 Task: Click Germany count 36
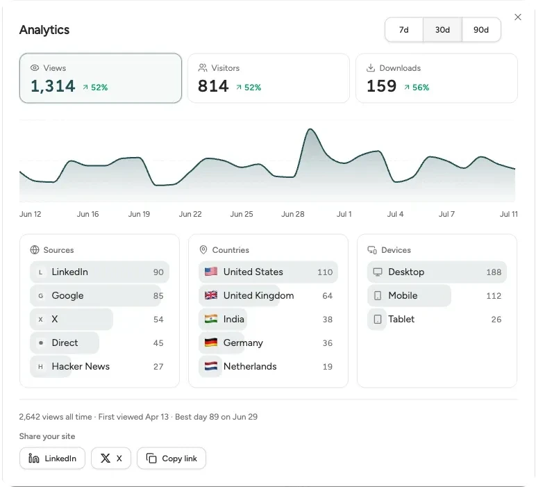tap(328, 343)
